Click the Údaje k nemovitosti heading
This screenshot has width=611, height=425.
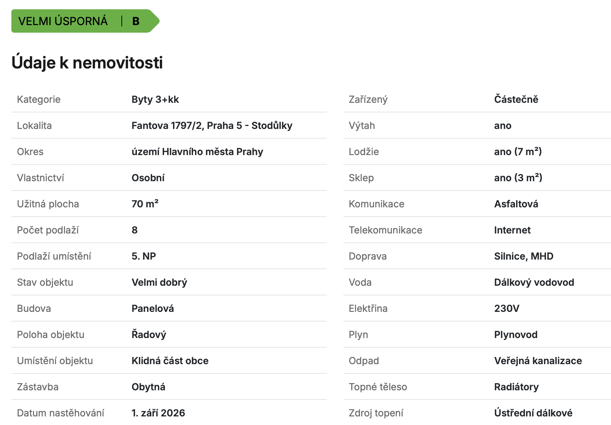[87, 63]
